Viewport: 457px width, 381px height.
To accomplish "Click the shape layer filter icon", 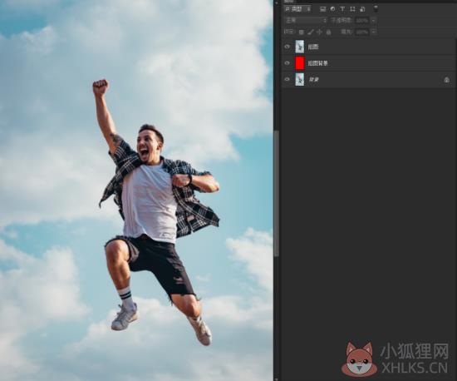I will point(352,9).
